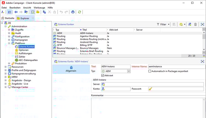Click the Kommentar area vertical scrollbar
206x118 pixels.
pos(204,108)
